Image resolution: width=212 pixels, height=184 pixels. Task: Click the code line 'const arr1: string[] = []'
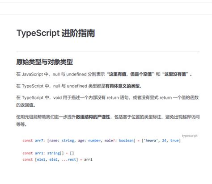(48, 153)
